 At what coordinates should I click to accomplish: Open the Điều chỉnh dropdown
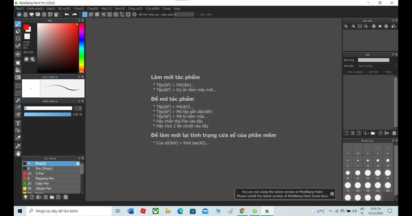point(184,14)
